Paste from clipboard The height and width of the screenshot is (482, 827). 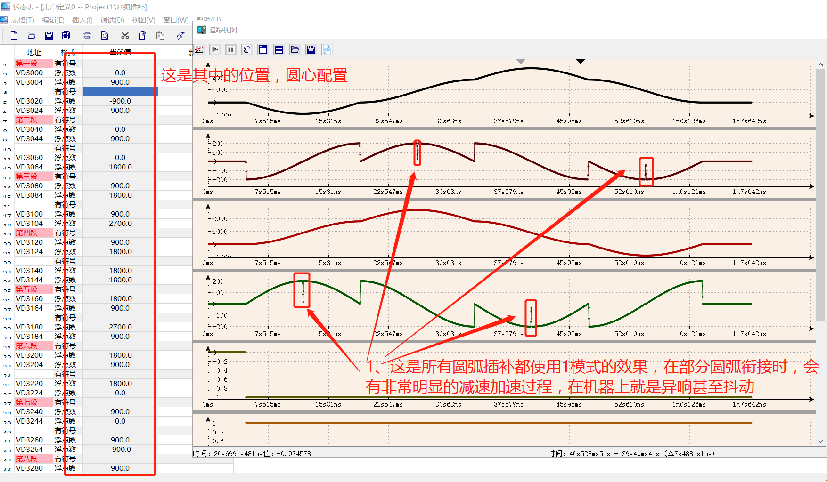160,35
